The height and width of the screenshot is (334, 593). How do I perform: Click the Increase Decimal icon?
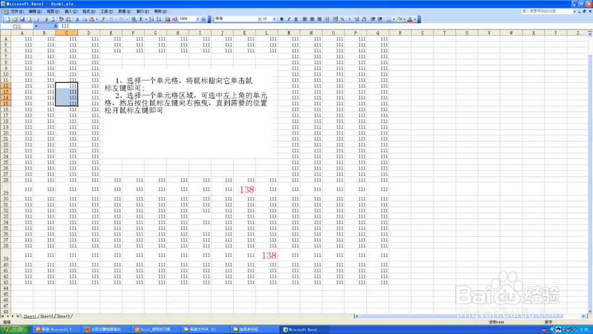[x=356, y=19]
